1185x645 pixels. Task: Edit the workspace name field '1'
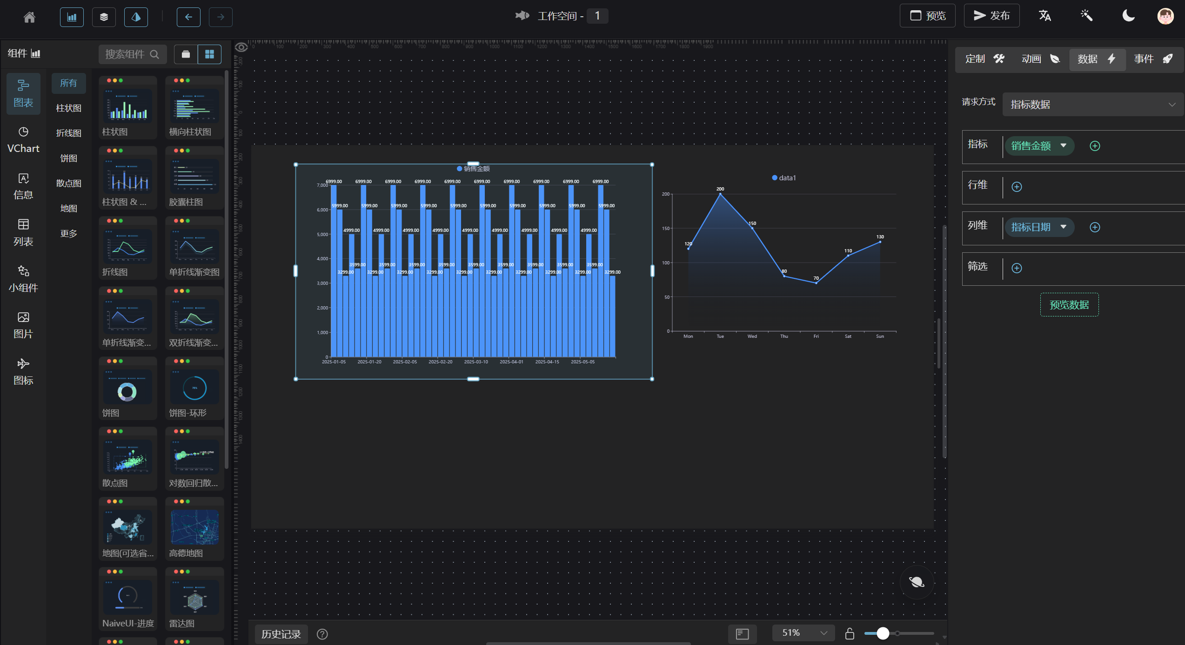click(x=597, y=16)
